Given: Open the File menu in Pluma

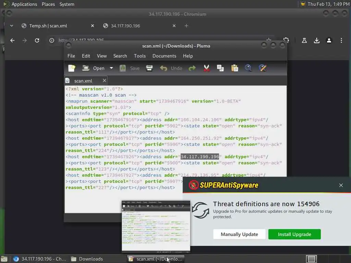Looking at the screenshot, I should (71, 56).
